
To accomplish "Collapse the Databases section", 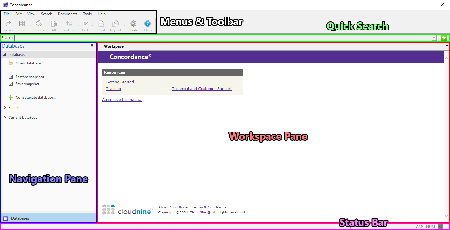I will 5,55.
